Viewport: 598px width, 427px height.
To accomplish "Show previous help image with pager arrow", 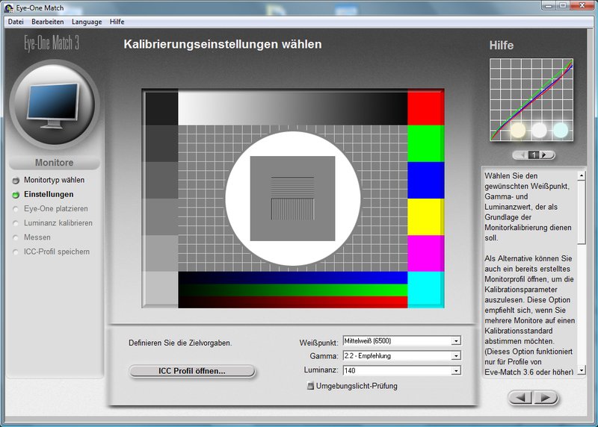I will pos(521,155).
